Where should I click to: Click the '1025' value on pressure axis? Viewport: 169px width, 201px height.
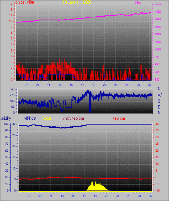158,12
